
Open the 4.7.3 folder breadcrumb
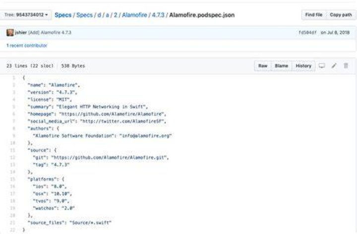tap(158, 15)
